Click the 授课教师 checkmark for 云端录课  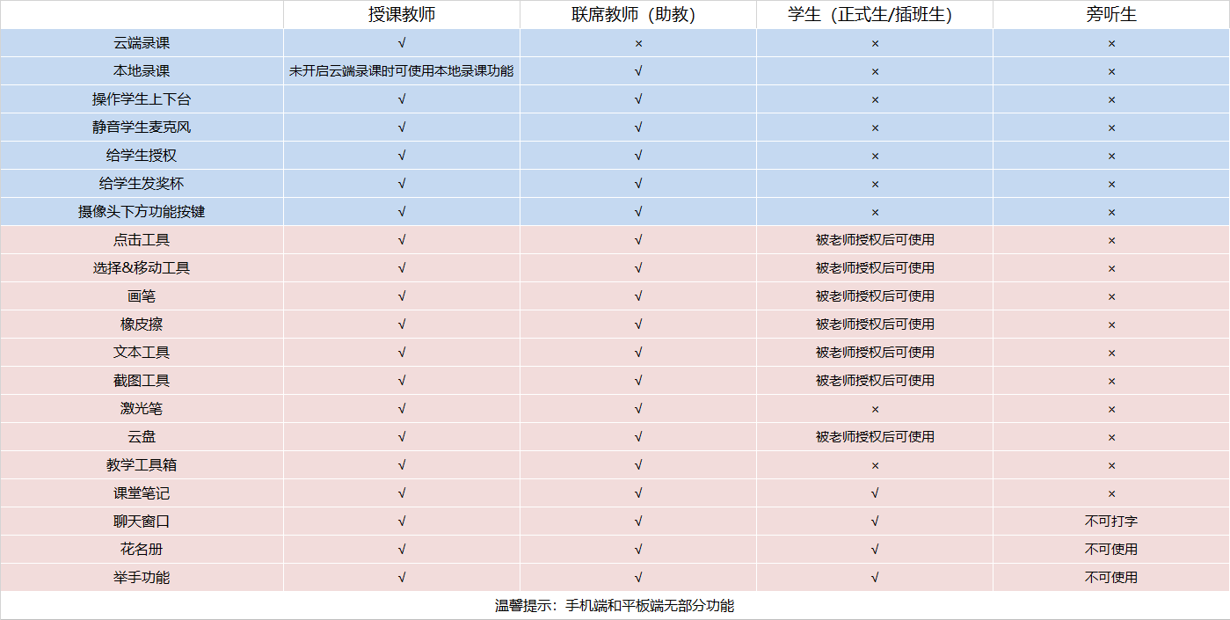[402, 43]
